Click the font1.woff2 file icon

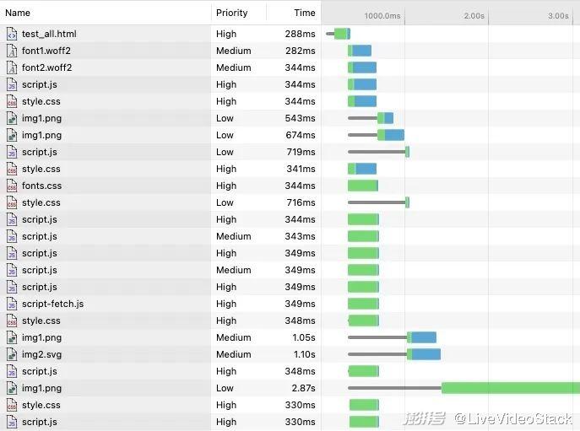tap(12, 51)
